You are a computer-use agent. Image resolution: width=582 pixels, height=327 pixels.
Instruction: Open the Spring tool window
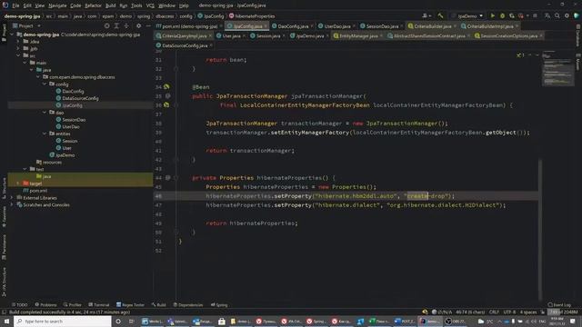point(219,305)
